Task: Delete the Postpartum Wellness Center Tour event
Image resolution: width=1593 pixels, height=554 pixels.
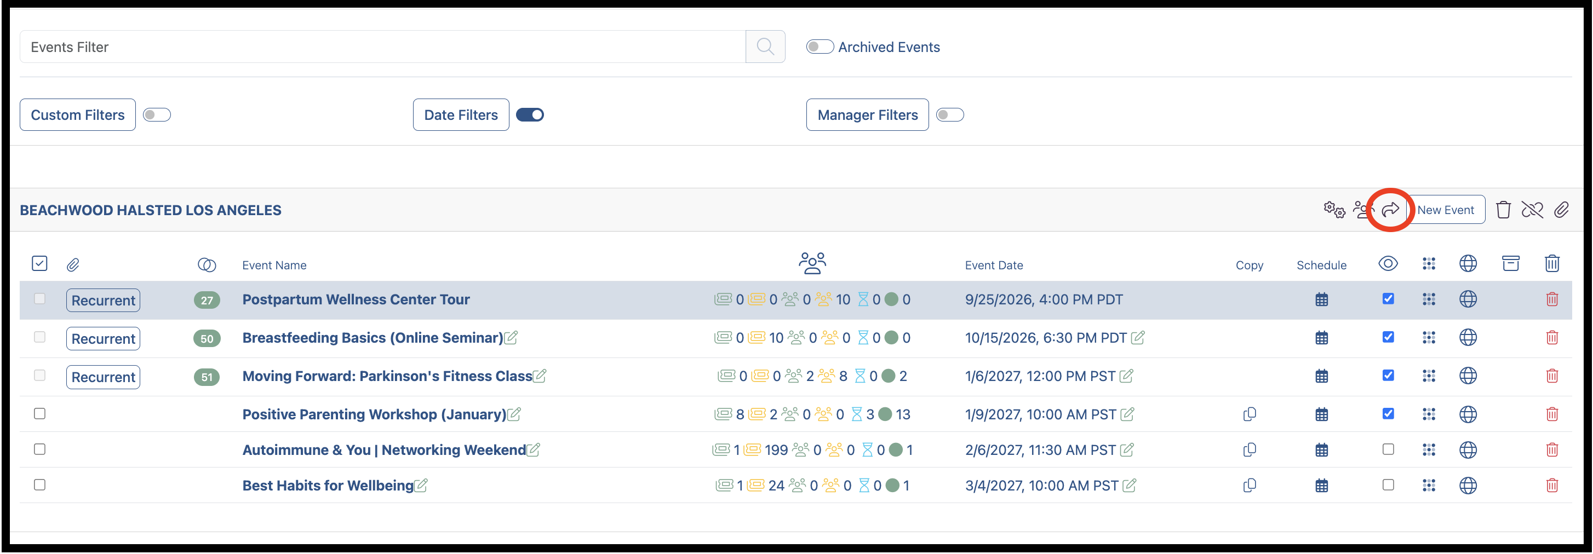Action: 1551,299
